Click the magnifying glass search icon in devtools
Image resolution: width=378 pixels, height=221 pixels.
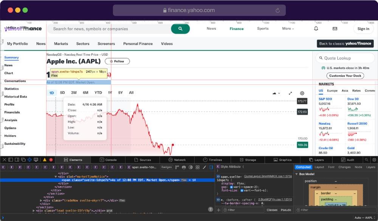366,159
